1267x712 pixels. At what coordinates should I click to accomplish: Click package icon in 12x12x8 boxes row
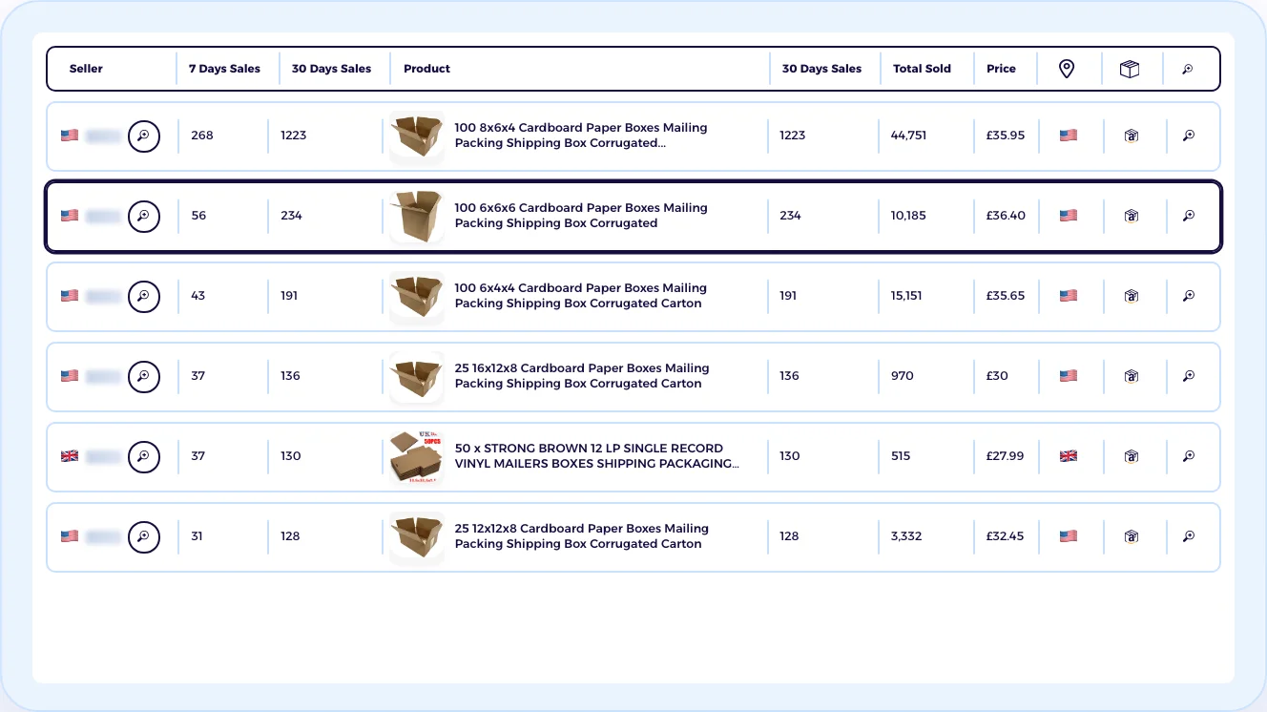[x=1132, y=536]
